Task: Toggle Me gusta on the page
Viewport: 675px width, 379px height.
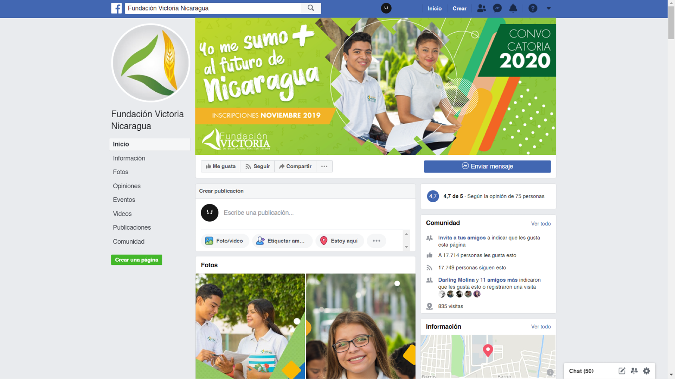Action: pos(220,166)
